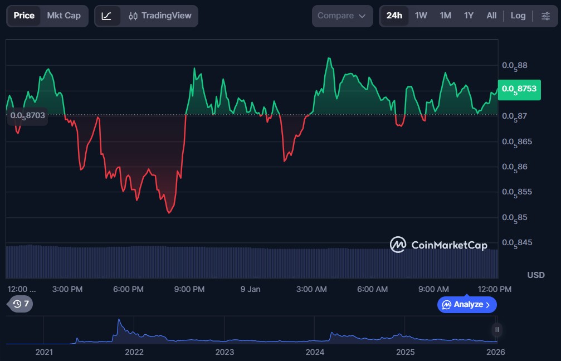Select the line chart view icon
Screen dimensions: 561x361
click(106, 16)
